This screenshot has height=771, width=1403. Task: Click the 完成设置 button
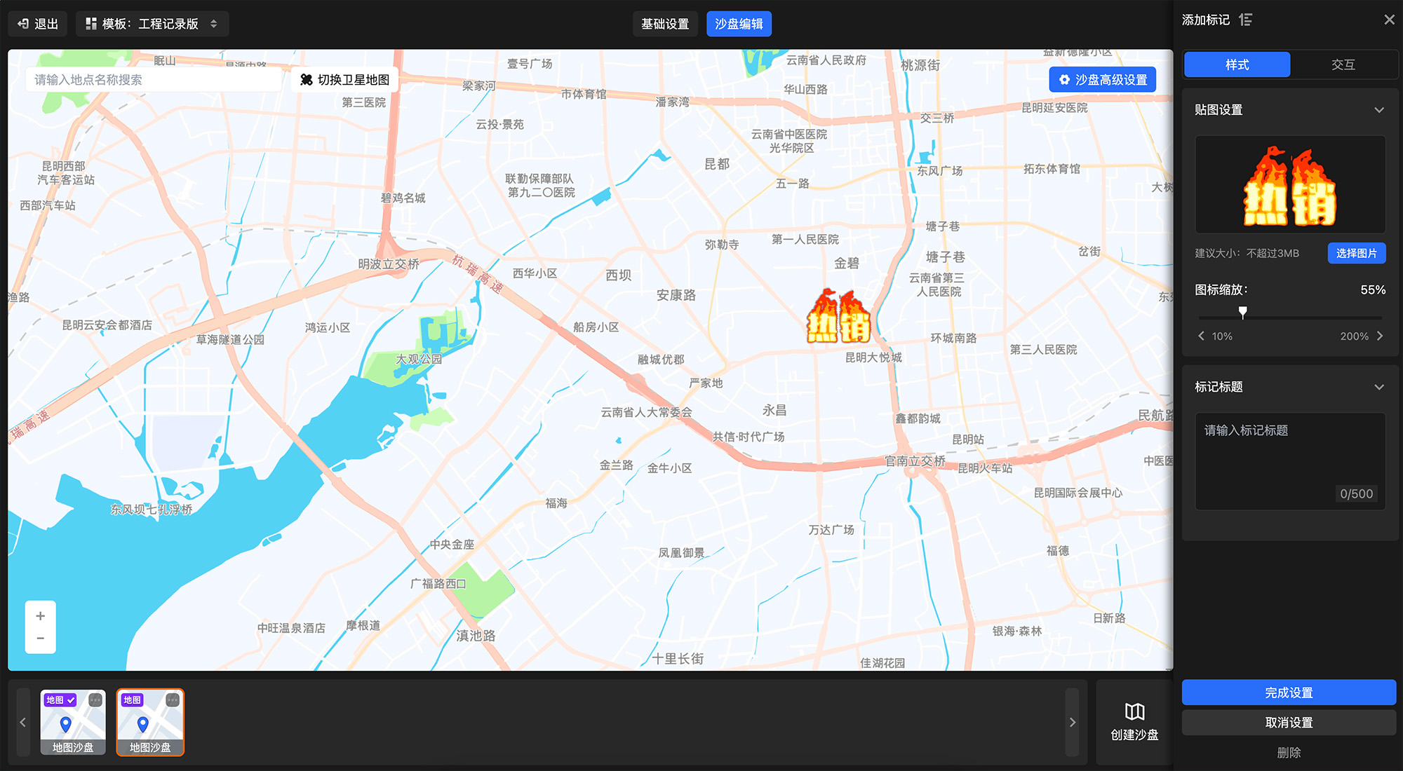pyautogui.click(x=1289, y=692)
